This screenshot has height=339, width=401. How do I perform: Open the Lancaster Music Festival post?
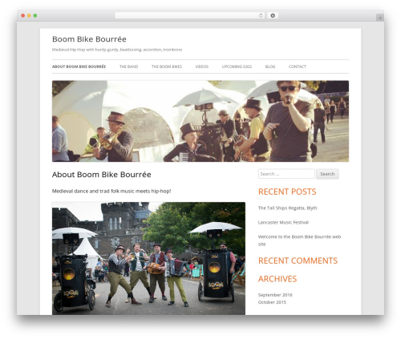point(283,222)
